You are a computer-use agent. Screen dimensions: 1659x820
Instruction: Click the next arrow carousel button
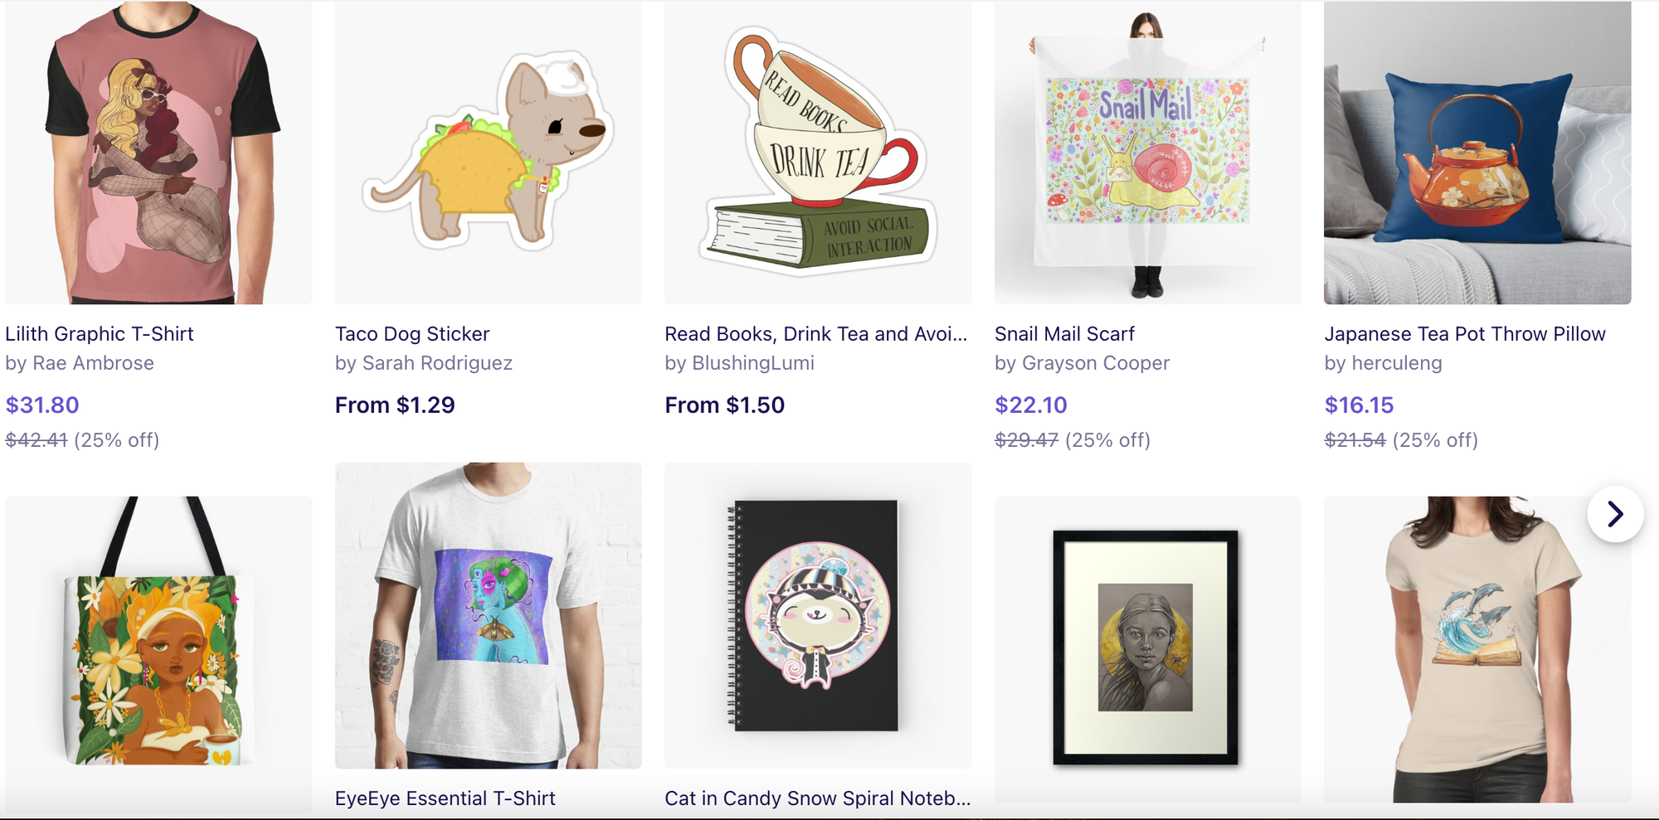(1615, 514)
